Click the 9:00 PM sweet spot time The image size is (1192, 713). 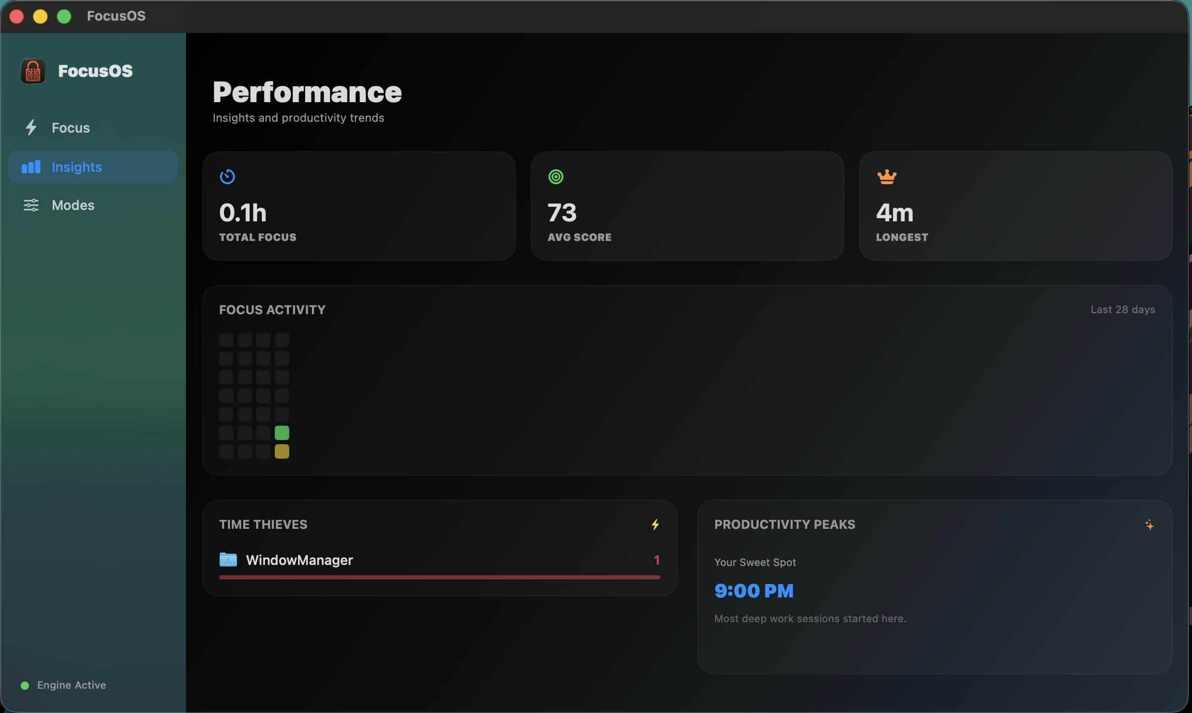click(754, 591)
